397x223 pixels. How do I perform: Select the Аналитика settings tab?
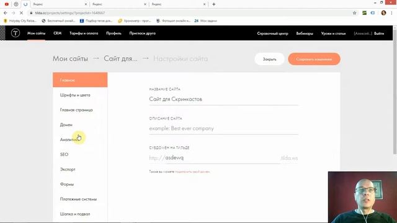coord(80,139)
